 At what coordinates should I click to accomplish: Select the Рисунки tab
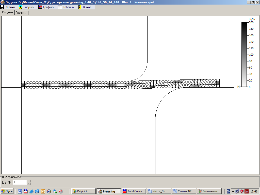[7, 12]
